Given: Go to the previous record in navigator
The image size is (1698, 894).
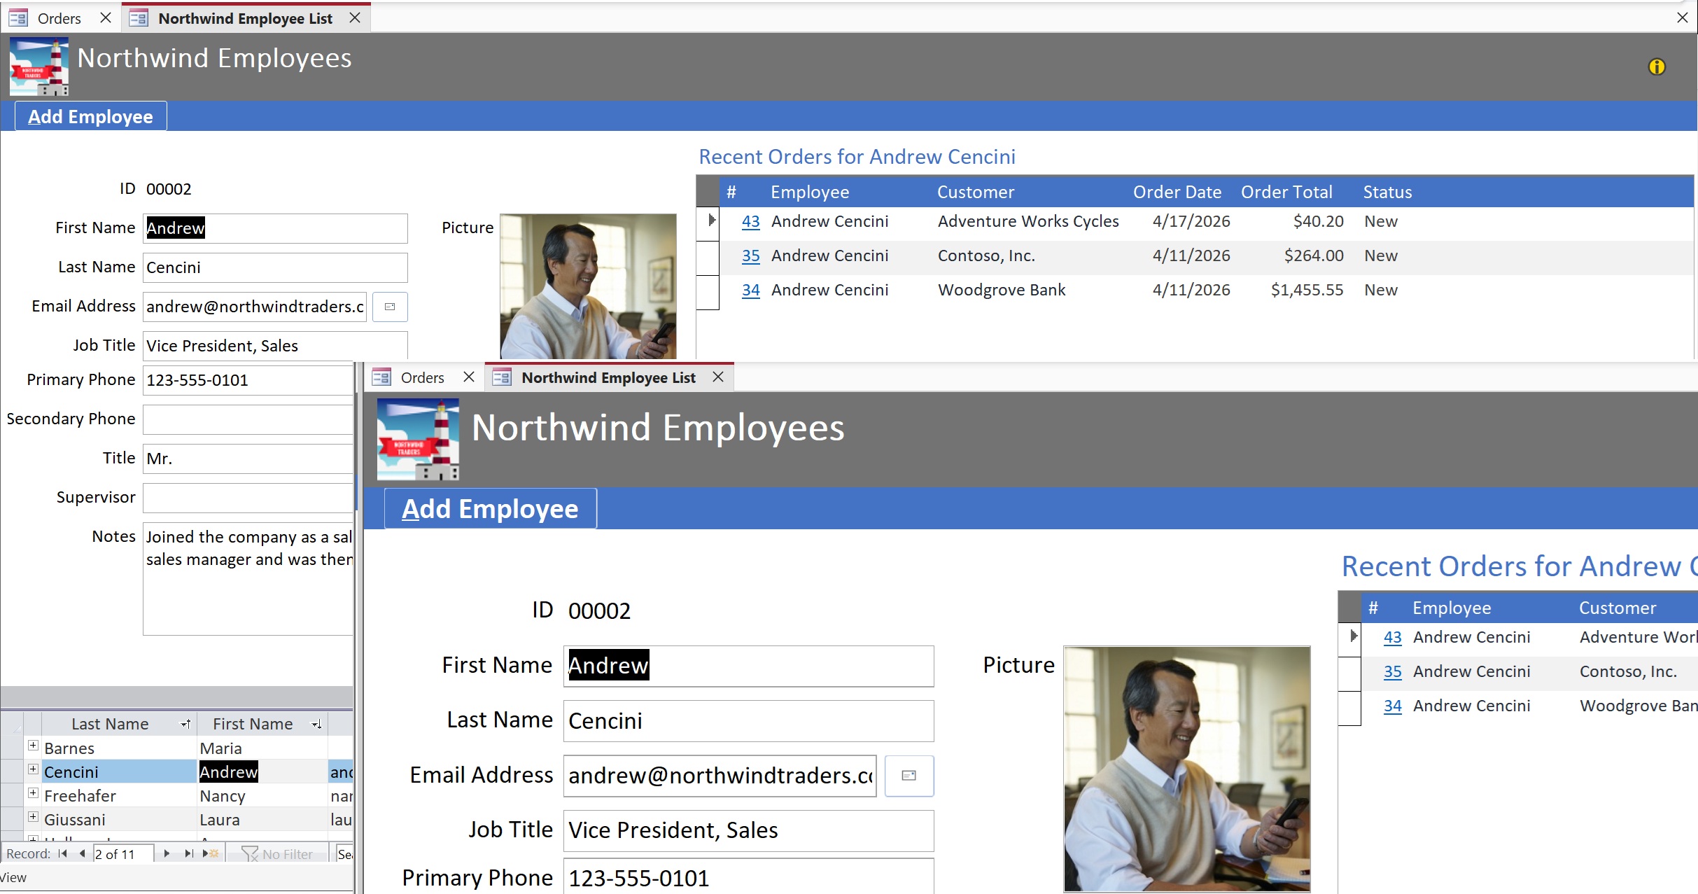Looking at the screenshot, I should pos(82,853).
